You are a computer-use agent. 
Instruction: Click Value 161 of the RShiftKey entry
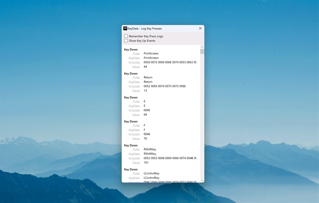(146, 163)
